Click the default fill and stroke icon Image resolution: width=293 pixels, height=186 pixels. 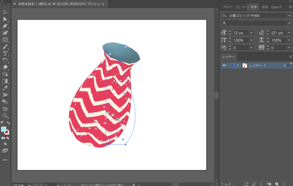point(2,123)
